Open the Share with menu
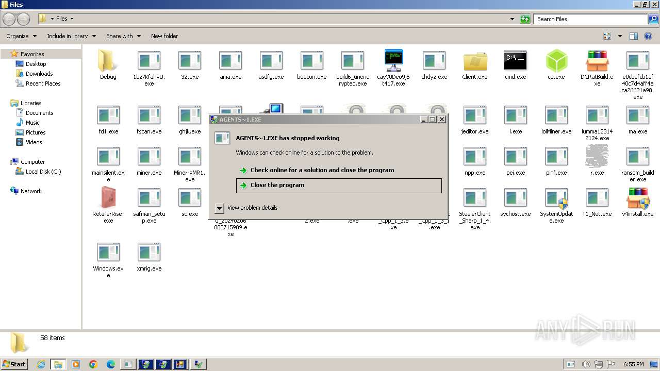Screen dimensions: 660x371 click(x=123, y=36)
